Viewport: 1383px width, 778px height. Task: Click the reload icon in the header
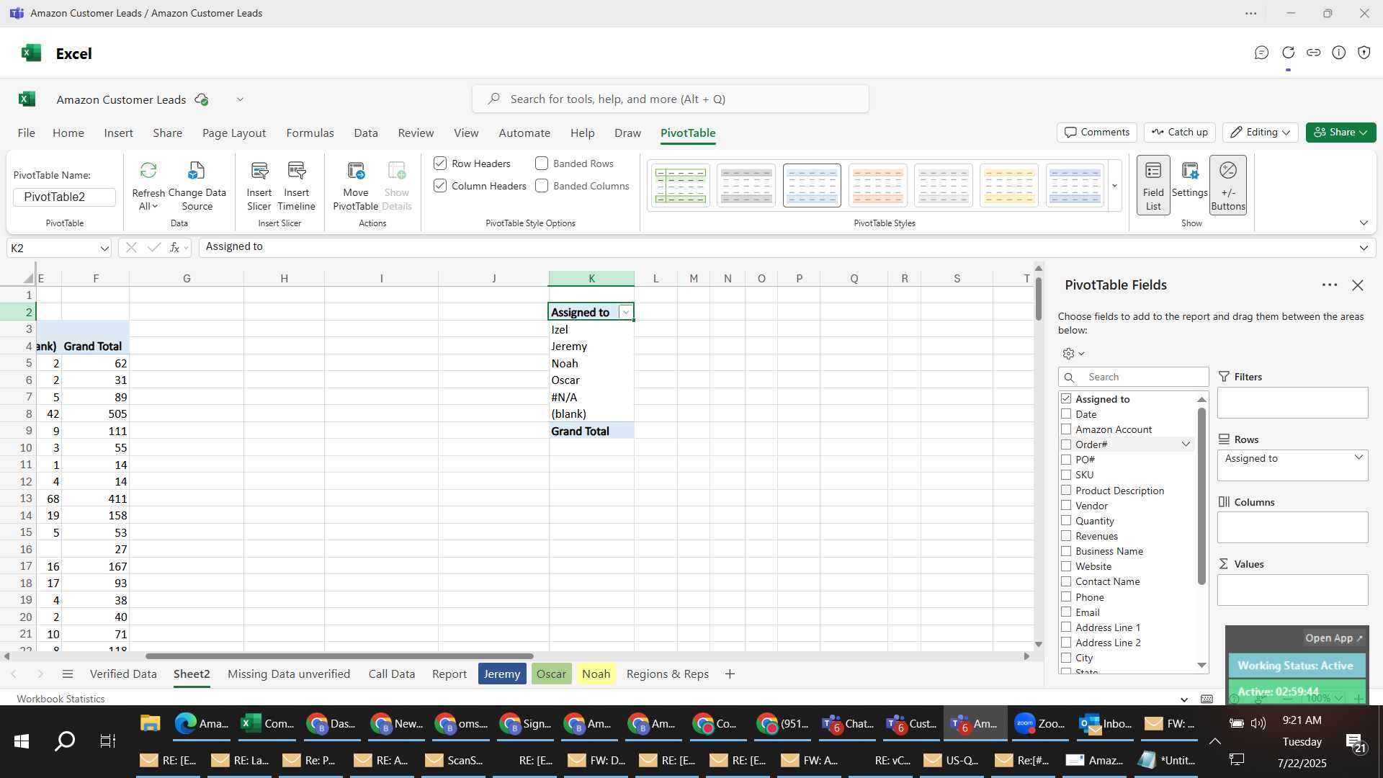coord(1288,53)
